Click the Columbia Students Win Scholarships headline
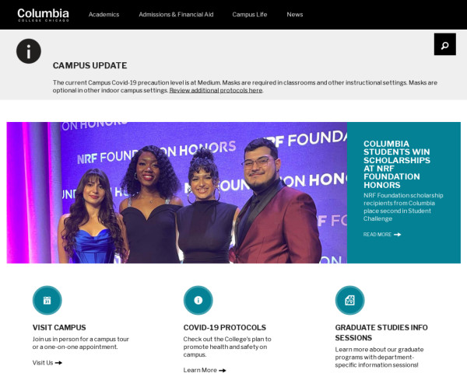Screen dimensions: 467x373 click(x=397, y=164)
